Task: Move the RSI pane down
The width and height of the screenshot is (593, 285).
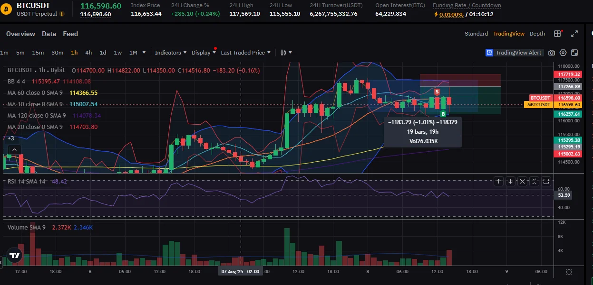Action: pyautogui.click(x=510, y=181)
